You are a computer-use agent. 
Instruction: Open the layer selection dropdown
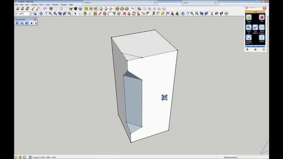point(23,14)
